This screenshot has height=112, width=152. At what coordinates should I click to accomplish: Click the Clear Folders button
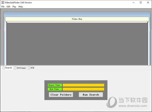pyautogui.click(x=61, y=95)
